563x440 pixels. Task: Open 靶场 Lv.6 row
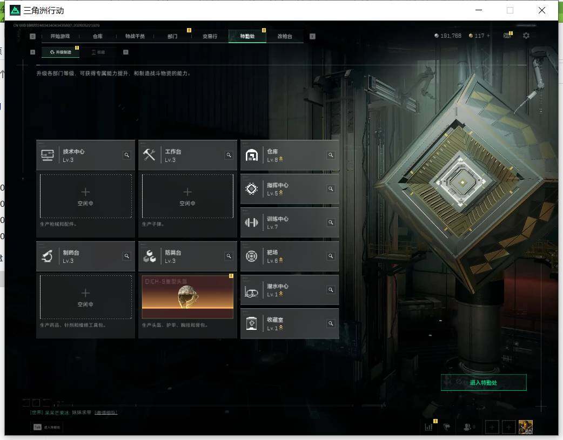(x=290, y=256)
